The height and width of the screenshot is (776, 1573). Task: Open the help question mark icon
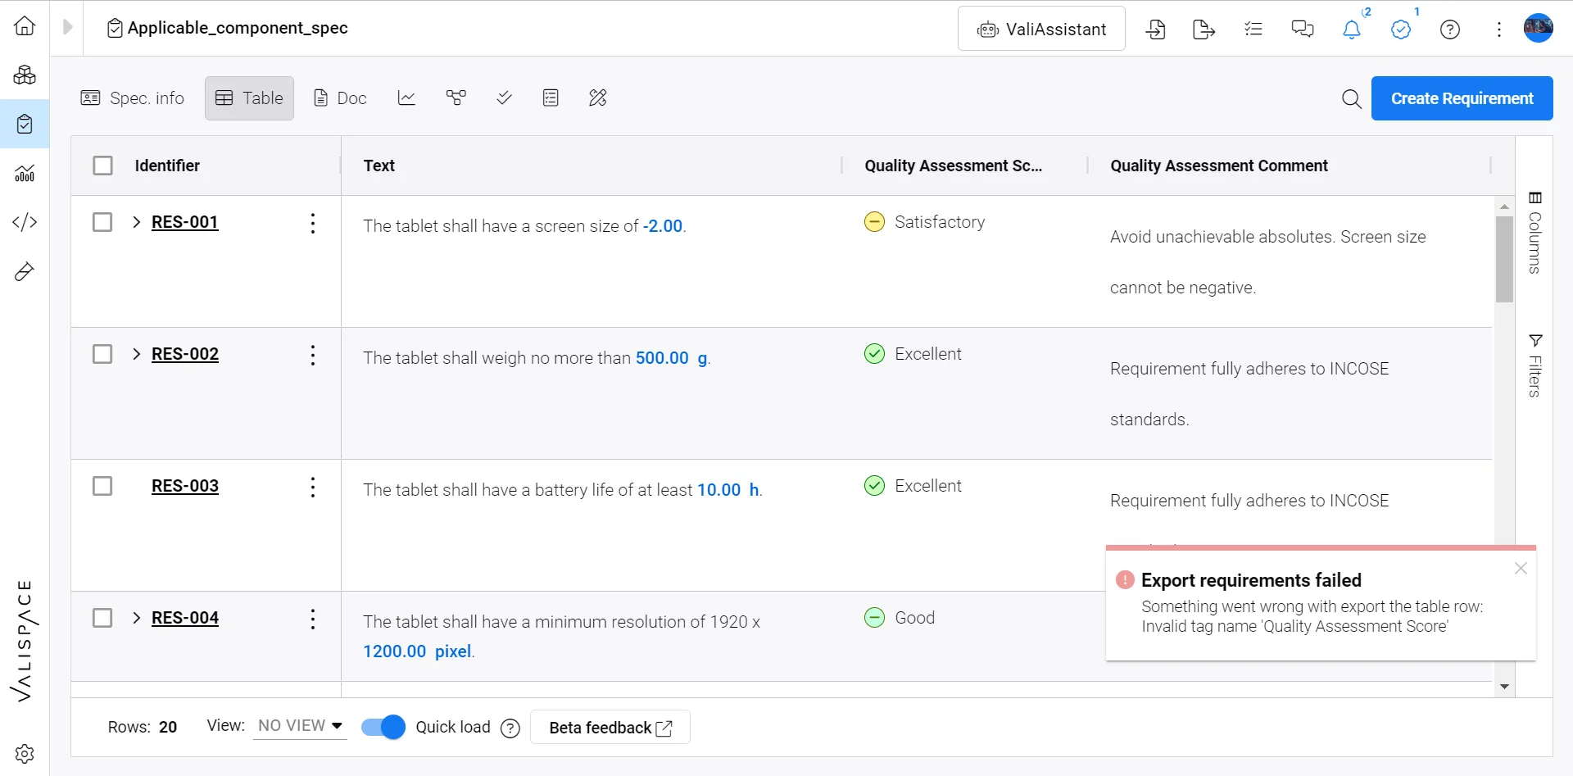pos(1449,29)
